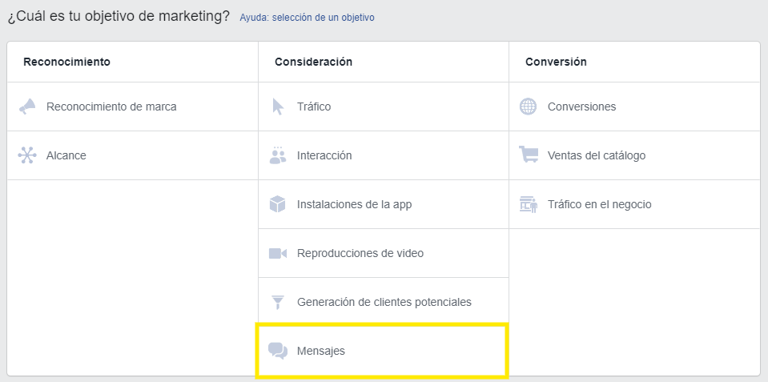The height and width of the screenshot is (382, 768).
Task: Click the globe icon for Conversiones
Action: coord(528,107)
